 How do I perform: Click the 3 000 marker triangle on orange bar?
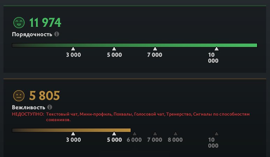pos(73,134)
